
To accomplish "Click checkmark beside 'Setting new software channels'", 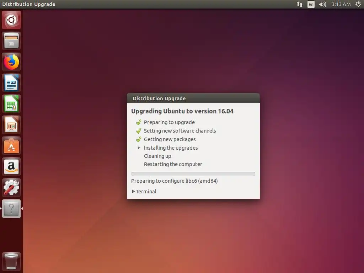I will (139, 131).
